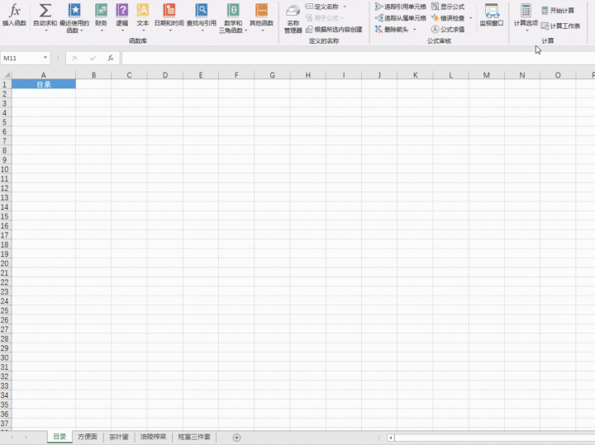Select column M header
This screenshot has width=595, height=445.
(x=487, y=74)
